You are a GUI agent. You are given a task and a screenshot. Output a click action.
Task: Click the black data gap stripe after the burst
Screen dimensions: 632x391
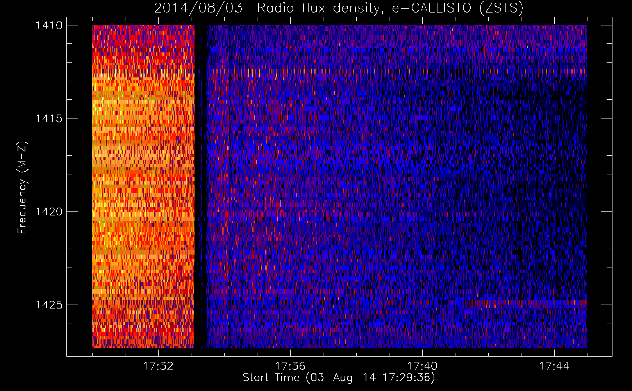pyautogui.click(x=200, y=187)
